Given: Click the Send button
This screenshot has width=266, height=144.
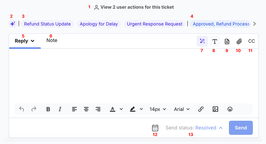Looking at the screenshot, I should pyautogui.click(x=241, y=128).
